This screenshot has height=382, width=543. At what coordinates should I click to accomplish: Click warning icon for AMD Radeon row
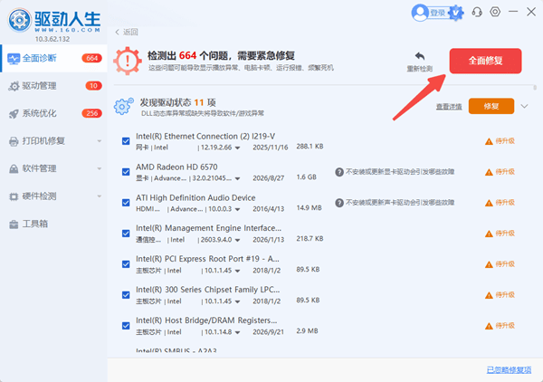pos(489,172)
